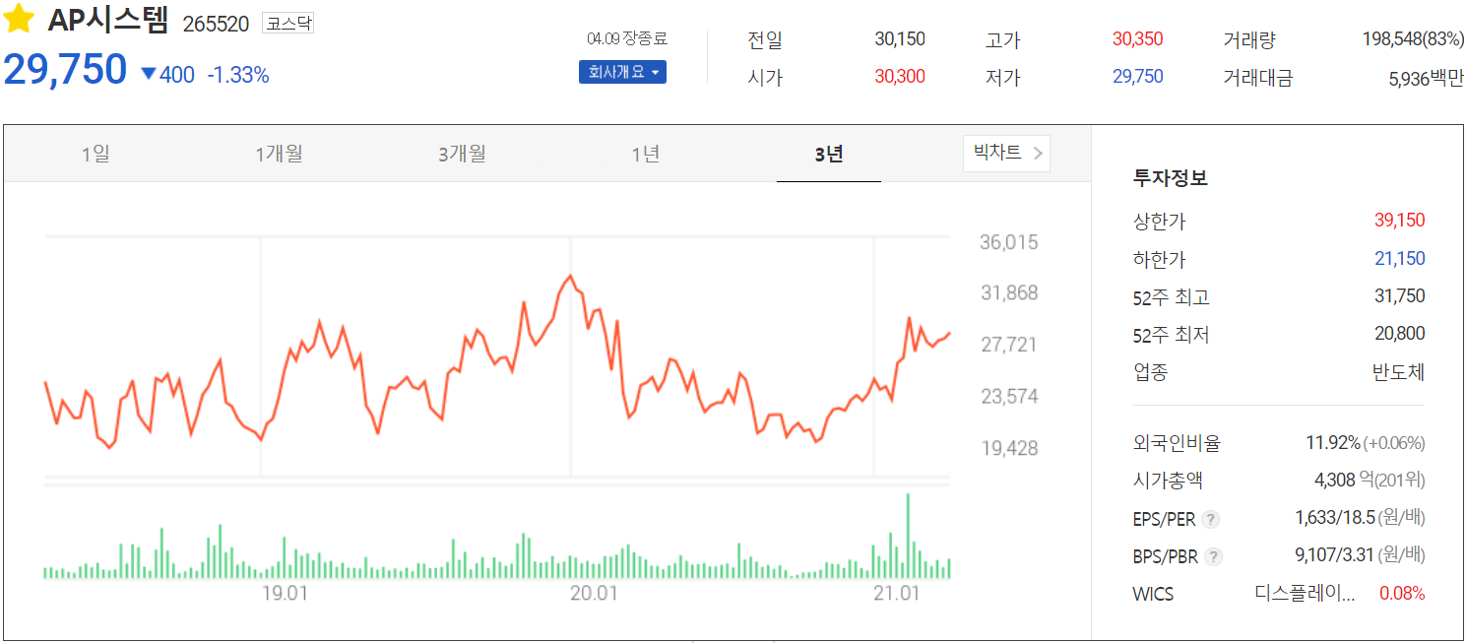Switch to the 3개월 chart tab
The height and width of the screenshot is (643, 1466).
tap(462, 154)
